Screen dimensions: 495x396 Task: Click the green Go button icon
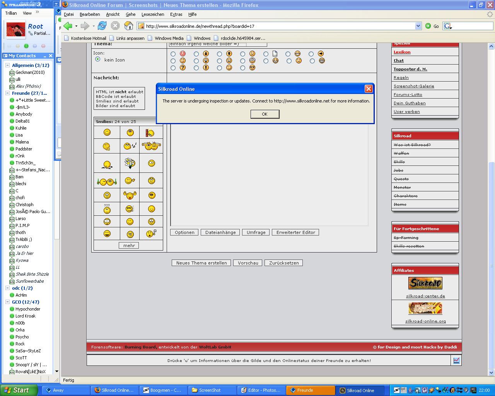[x=428, y=26]
